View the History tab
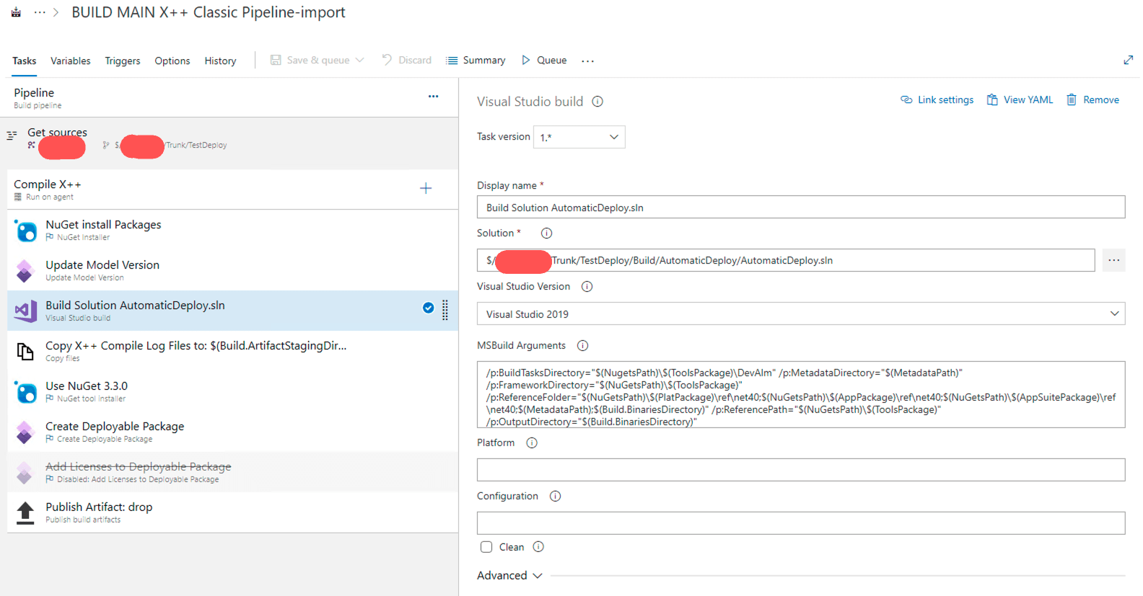The height and width of the screenshot is (596, 1143). [x=220, y=61]
